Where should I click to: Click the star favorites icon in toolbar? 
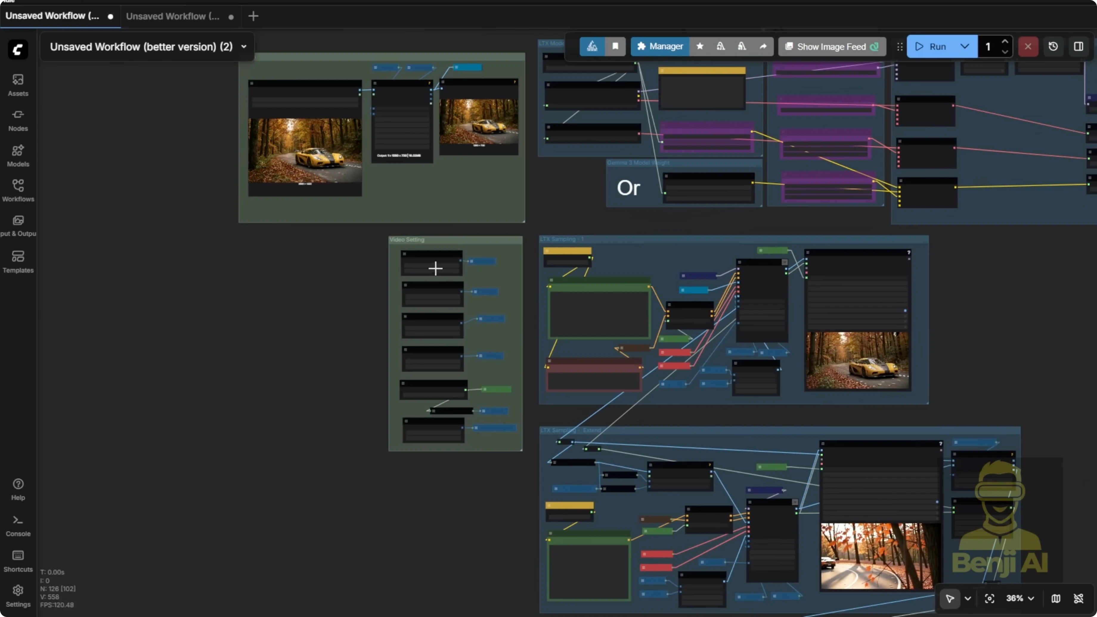click(x=700, y=46)
